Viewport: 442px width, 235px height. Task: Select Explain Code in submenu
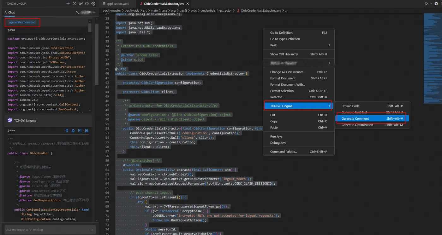[x=372, y=106]
